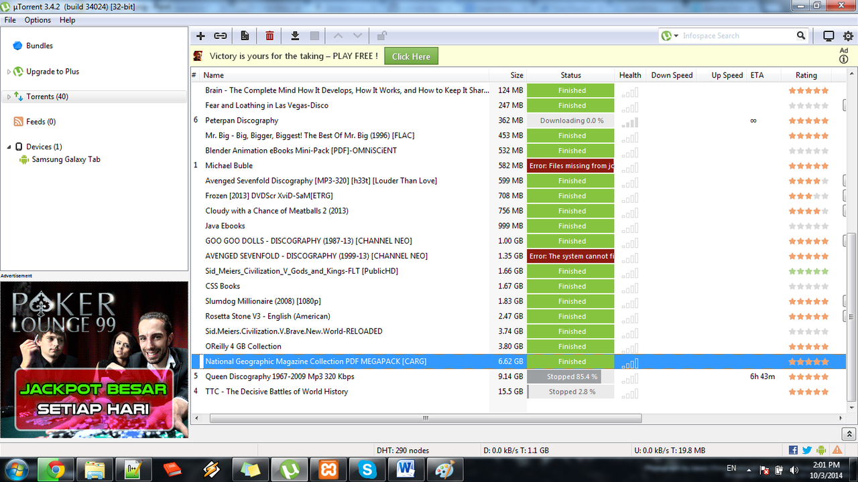Expand the Upgrade to Plus item
The height and width of the screenshot is (482, 858).
pyautogui.click(x=9, y=72)
